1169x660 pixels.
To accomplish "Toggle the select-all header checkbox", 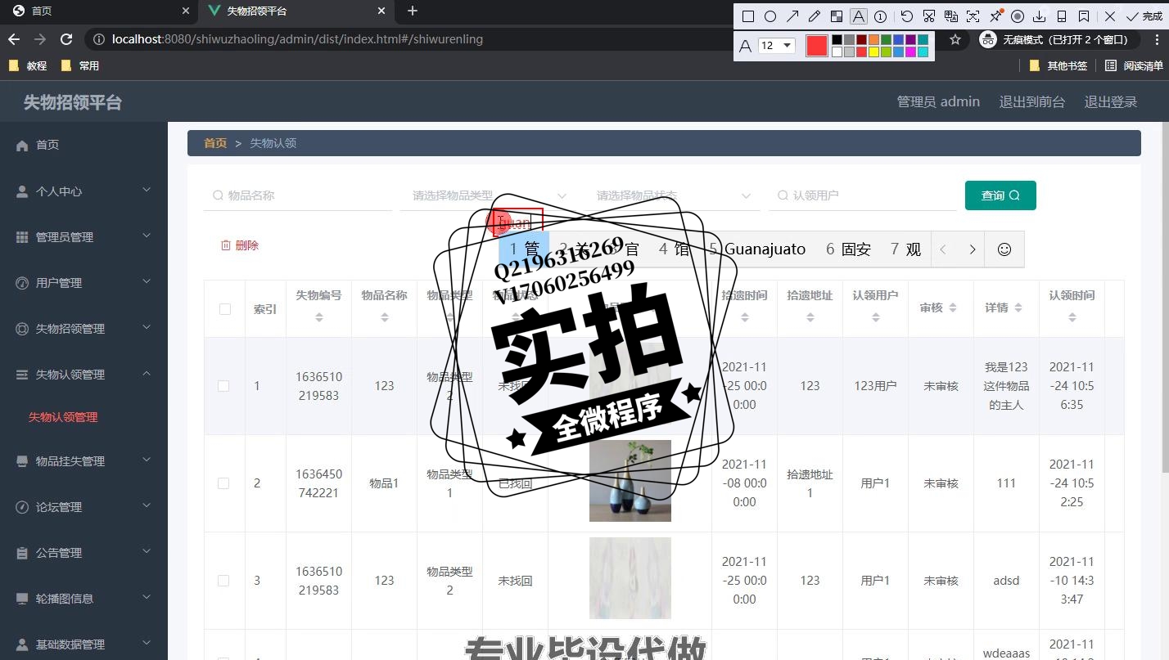I will 225,309.
